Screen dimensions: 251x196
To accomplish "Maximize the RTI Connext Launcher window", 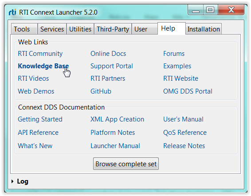I will tap(210, 10).
